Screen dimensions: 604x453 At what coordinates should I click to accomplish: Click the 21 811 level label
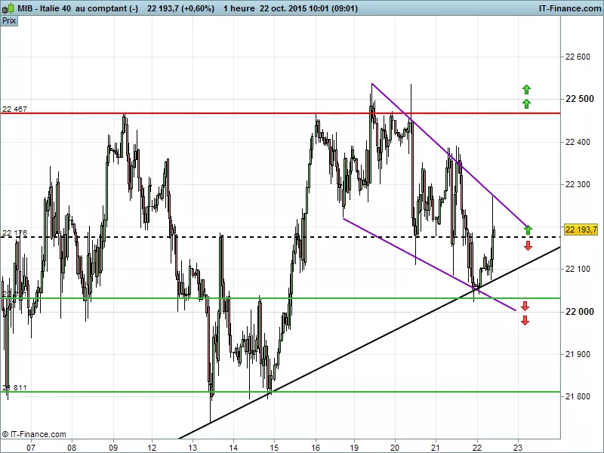pos(14,387)
